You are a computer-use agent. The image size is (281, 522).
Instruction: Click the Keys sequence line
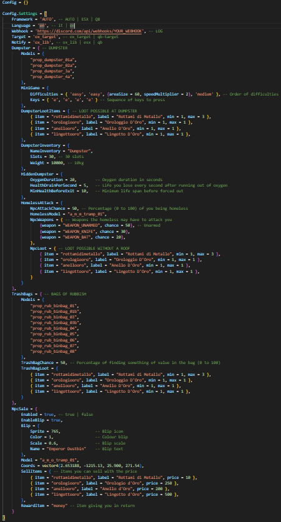coord(97,100)
